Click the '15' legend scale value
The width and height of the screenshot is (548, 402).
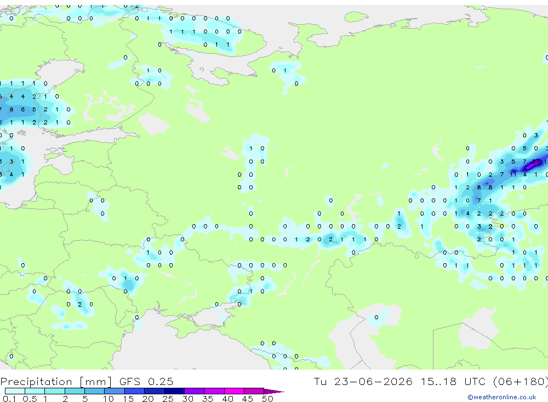tap(128, 399)
